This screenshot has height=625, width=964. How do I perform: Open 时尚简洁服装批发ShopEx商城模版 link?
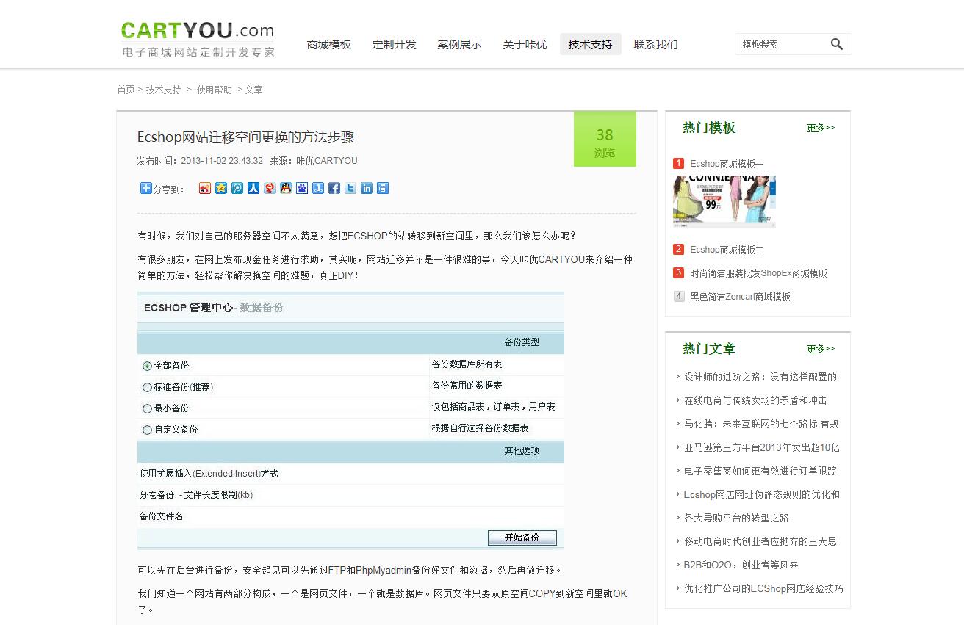(758, 273)
